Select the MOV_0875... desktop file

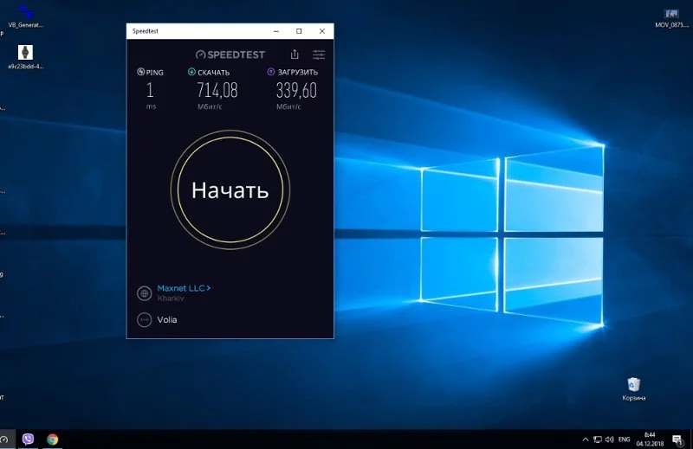[671, 18]
